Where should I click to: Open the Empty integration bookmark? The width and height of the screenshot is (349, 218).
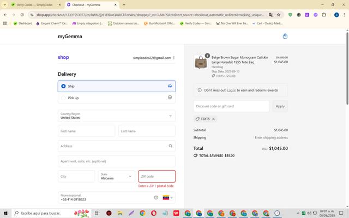(x=88, y=23)
